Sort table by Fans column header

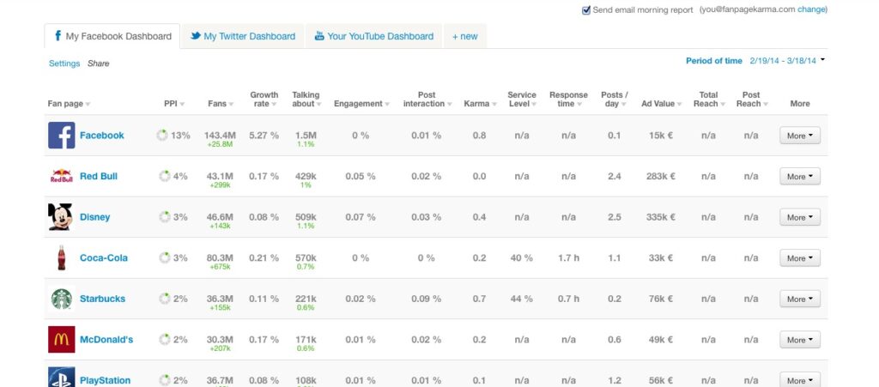[221, 104]
